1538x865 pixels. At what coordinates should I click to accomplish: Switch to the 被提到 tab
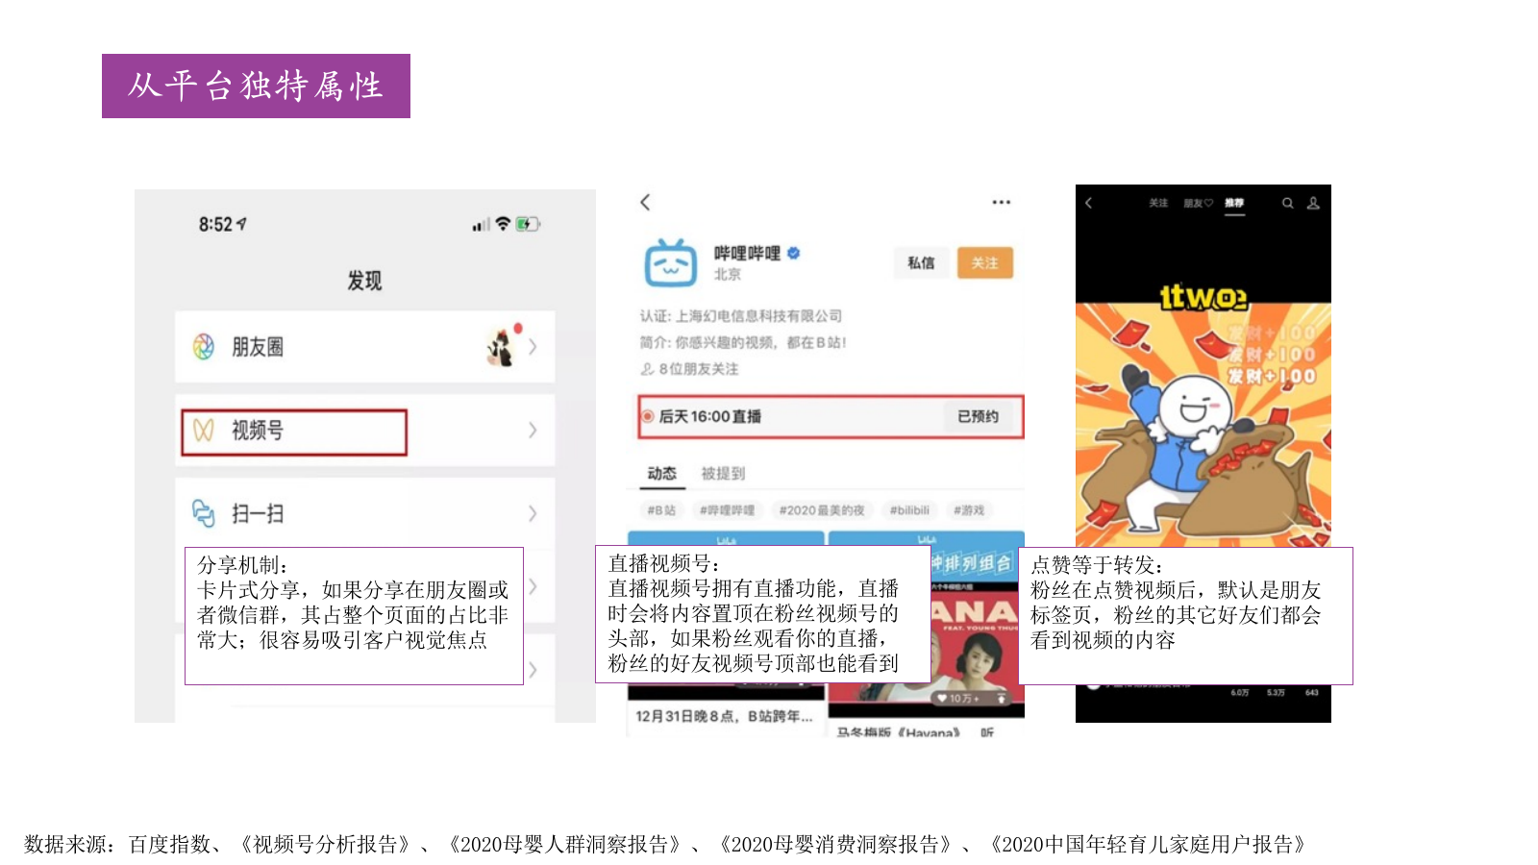click(724, 473)
